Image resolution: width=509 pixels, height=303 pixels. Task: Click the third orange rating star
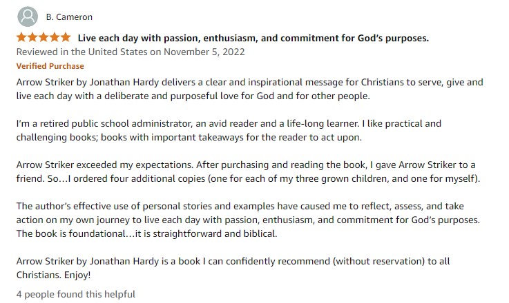tap(44, 37)
